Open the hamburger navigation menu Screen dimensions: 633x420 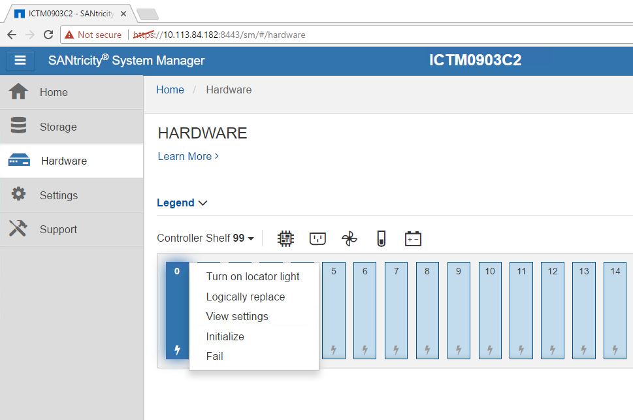(20, 61)
